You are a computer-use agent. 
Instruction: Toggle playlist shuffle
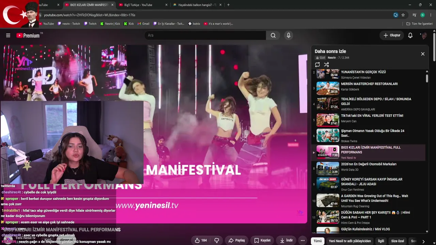click(326, 65)
